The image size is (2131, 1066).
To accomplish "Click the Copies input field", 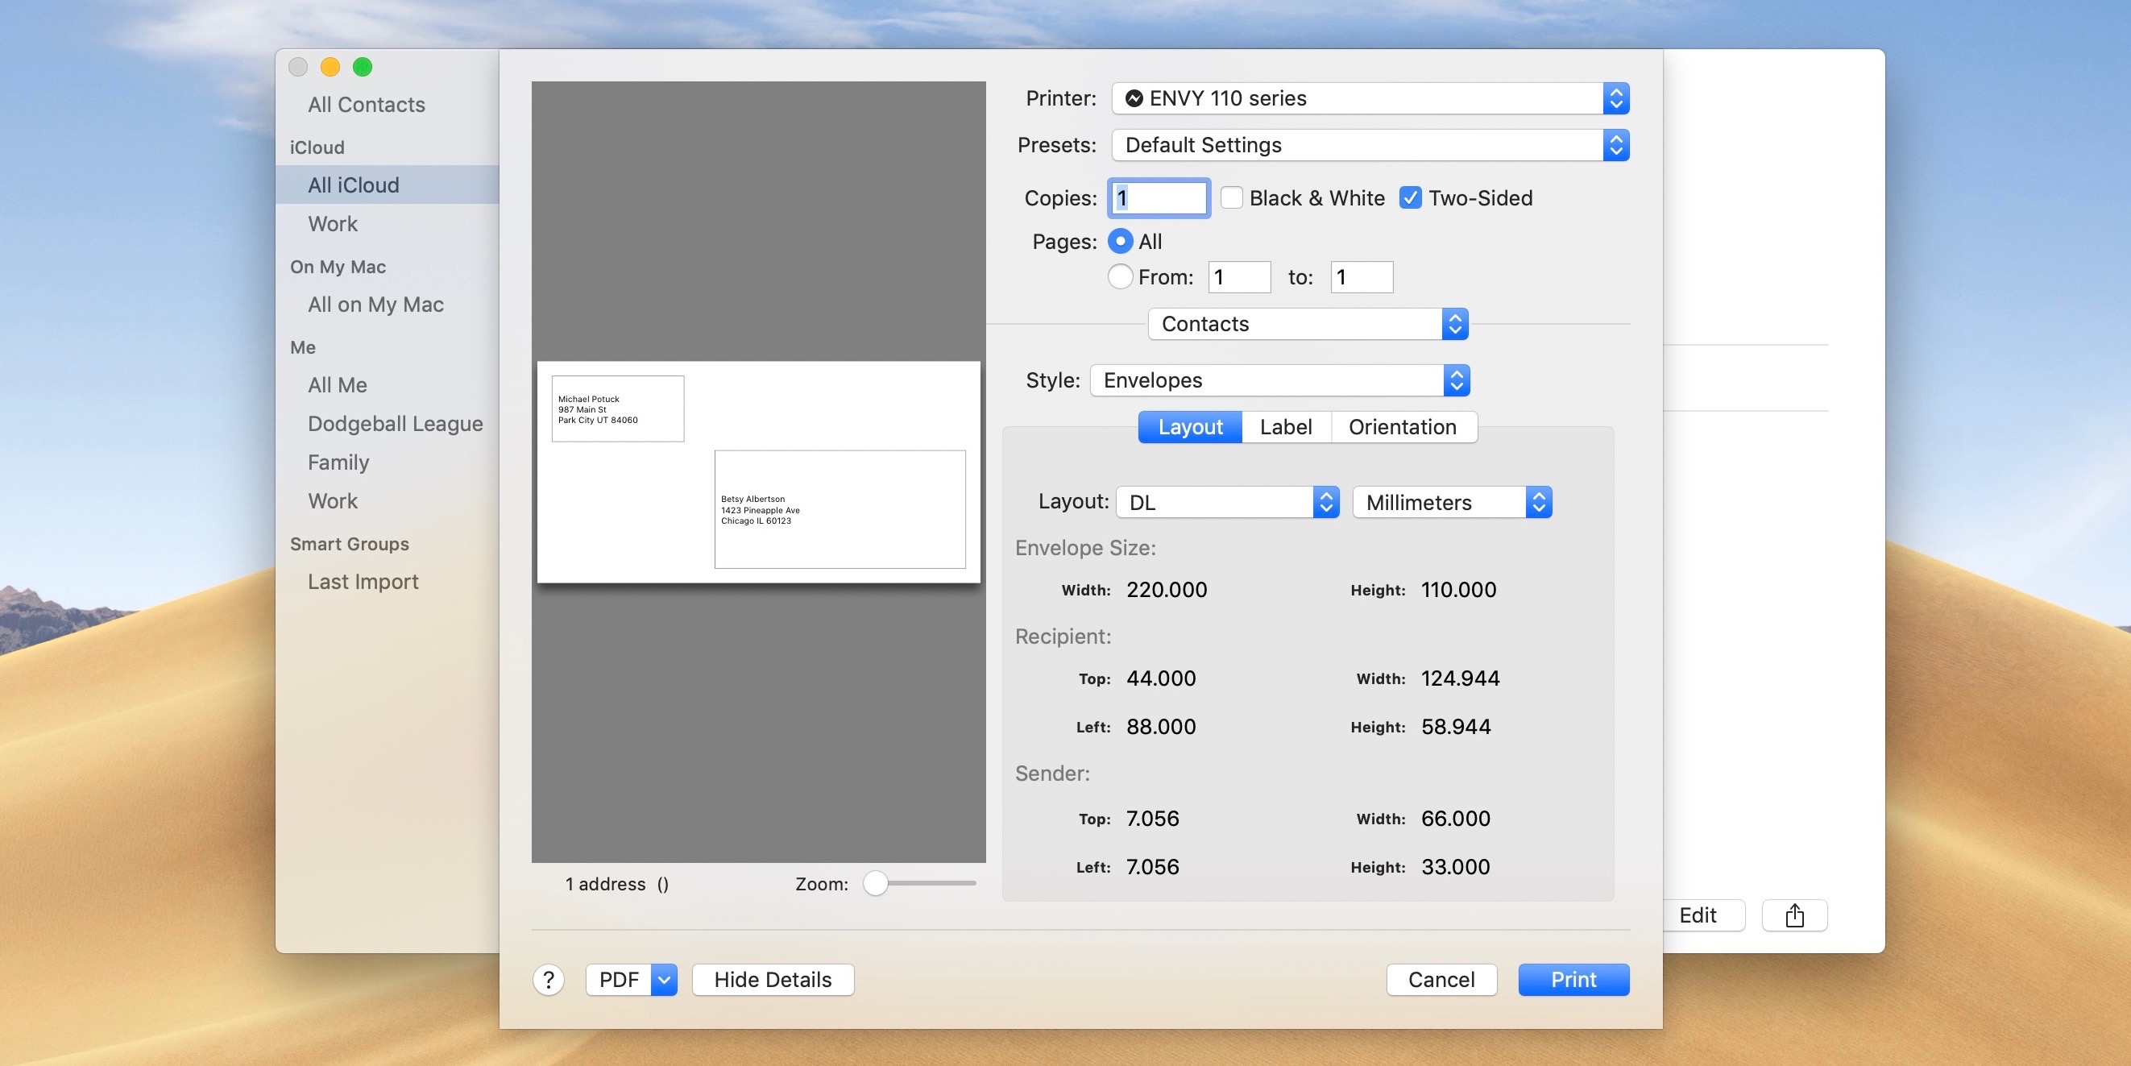I will click(x=1157, y=197).
